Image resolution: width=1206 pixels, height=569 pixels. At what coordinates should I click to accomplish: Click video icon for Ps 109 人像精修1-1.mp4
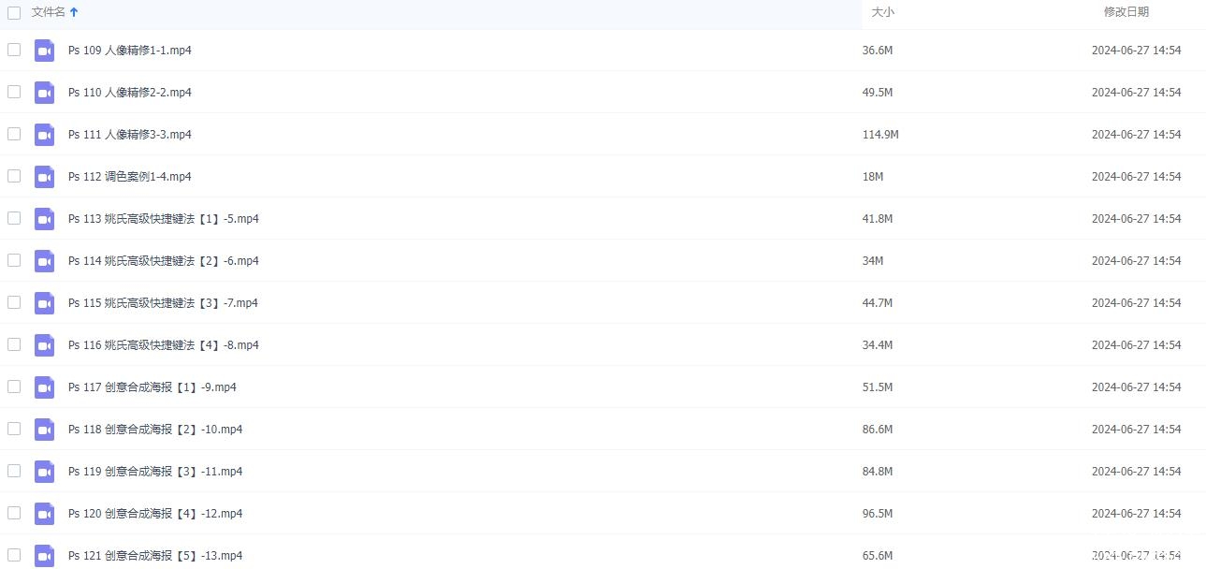click(44, 51)
